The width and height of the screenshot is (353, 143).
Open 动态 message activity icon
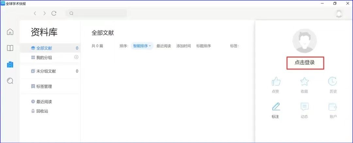tap(304, 107)
